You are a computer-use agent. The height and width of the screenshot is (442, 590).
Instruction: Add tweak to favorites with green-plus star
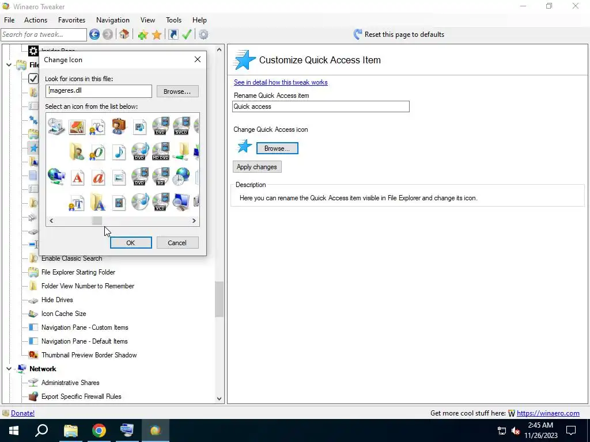[x=143, y=35]
